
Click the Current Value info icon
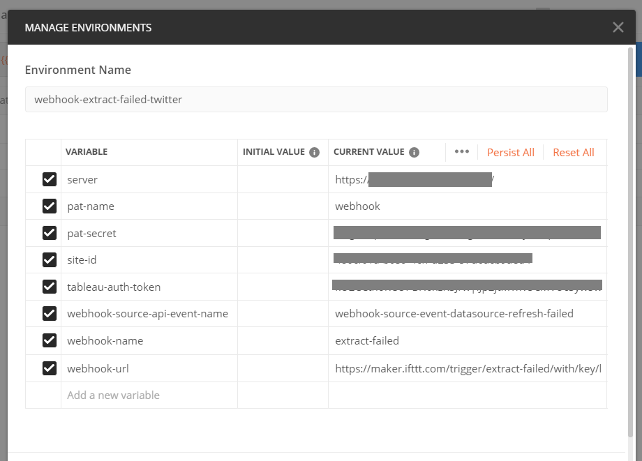(x=414, y=152)
